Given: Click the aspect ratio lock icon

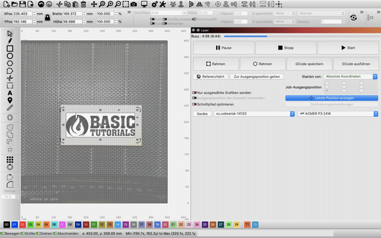Looking at the screenshot, I should pos(47,18).
